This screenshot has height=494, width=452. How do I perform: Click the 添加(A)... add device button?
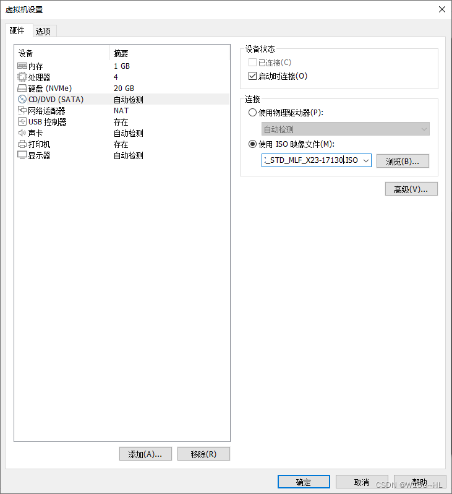[145, 454]
